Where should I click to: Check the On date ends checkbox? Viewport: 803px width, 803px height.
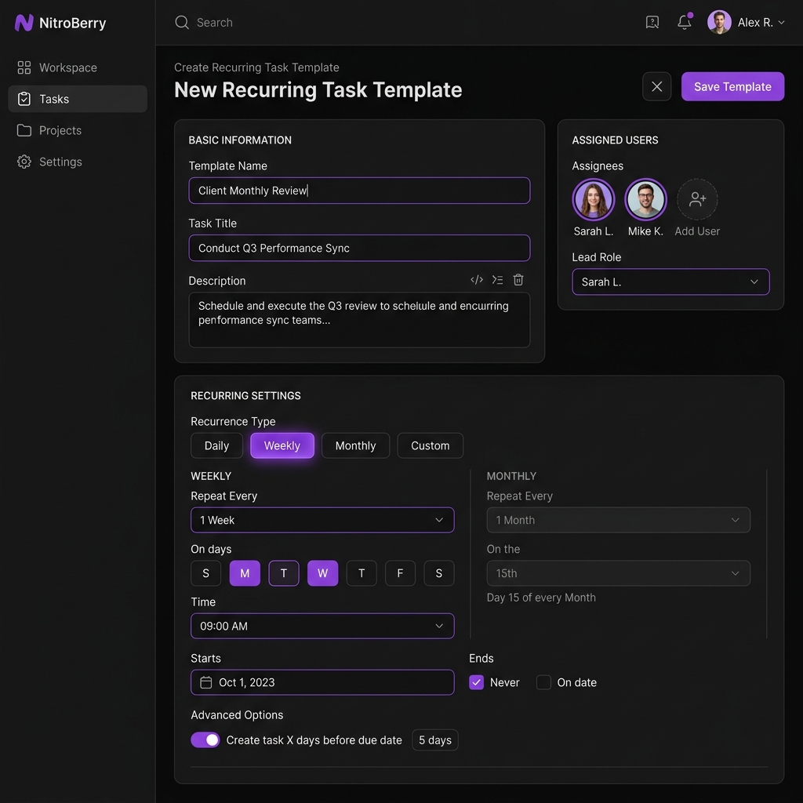[543, 682]
